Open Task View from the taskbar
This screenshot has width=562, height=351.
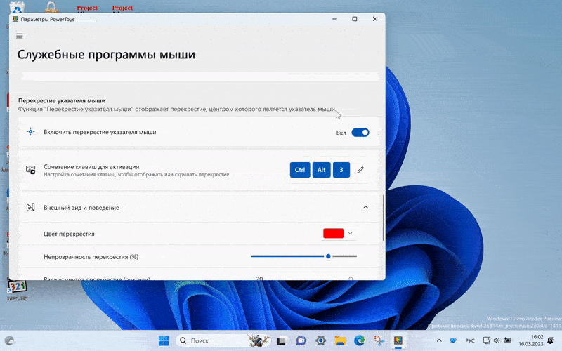click(282, 340)
